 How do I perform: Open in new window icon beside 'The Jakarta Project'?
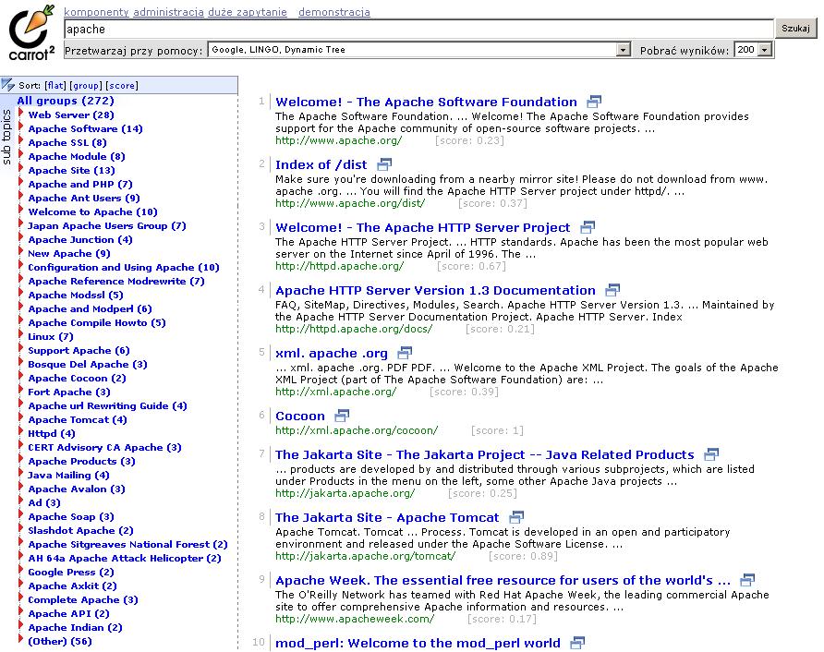click(x=711, y=454)
